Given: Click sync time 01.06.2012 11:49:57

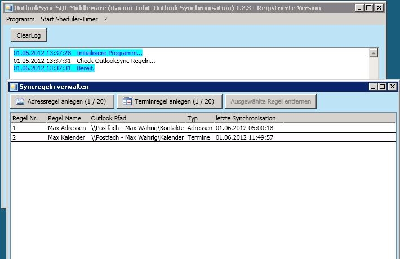Looking at the screenshot, I should (245, 137).
